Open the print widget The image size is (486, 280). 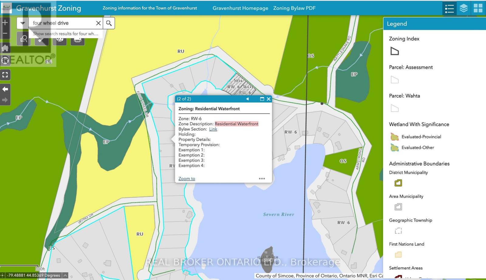[x=77, y=40]
